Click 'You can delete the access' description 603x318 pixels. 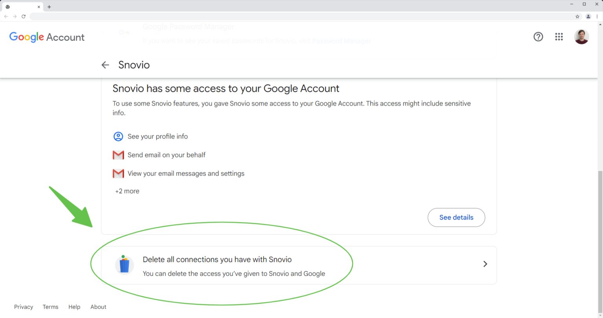[x=234, y=274]
